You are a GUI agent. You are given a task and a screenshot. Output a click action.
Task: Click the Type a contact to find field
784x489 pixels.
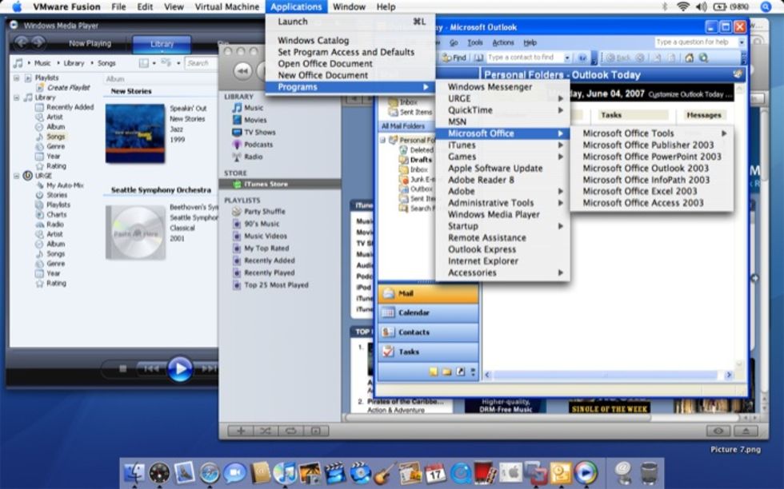click(524, 58)
